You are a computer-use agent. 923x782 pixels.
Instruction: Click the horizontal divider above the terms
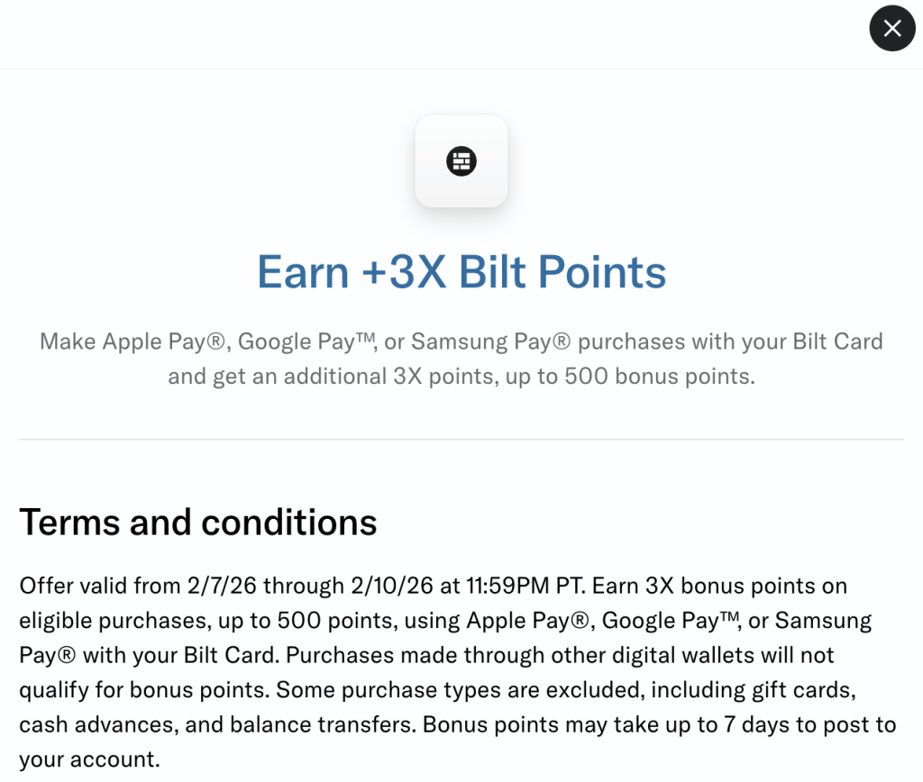tap(461, 440)
